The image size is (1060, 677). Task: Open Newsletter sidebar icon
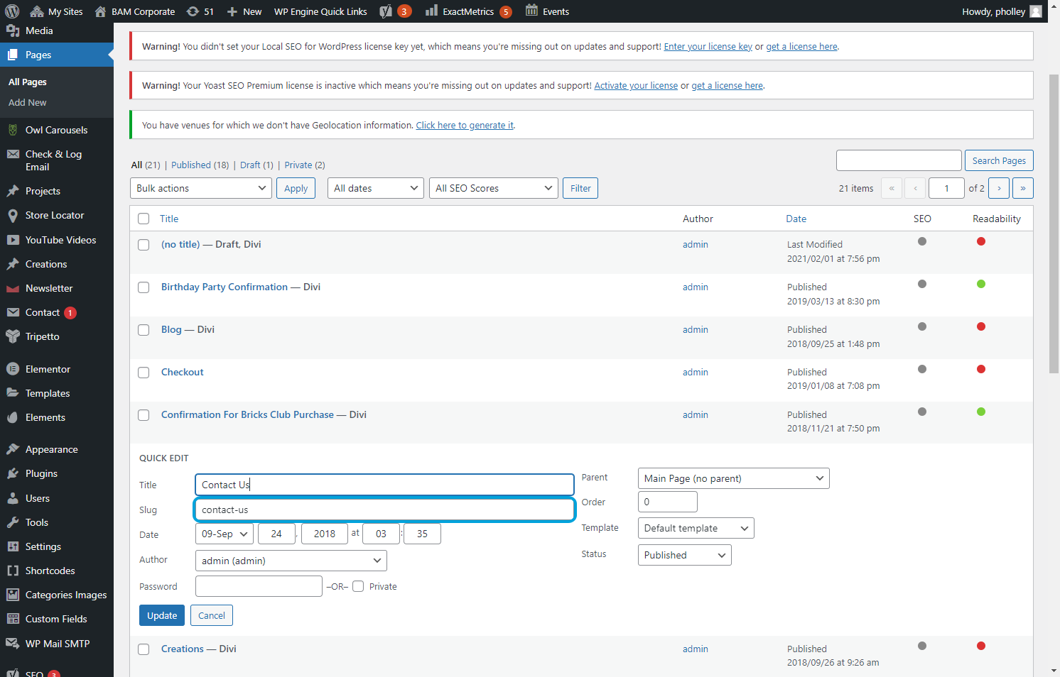pos(13,288)
